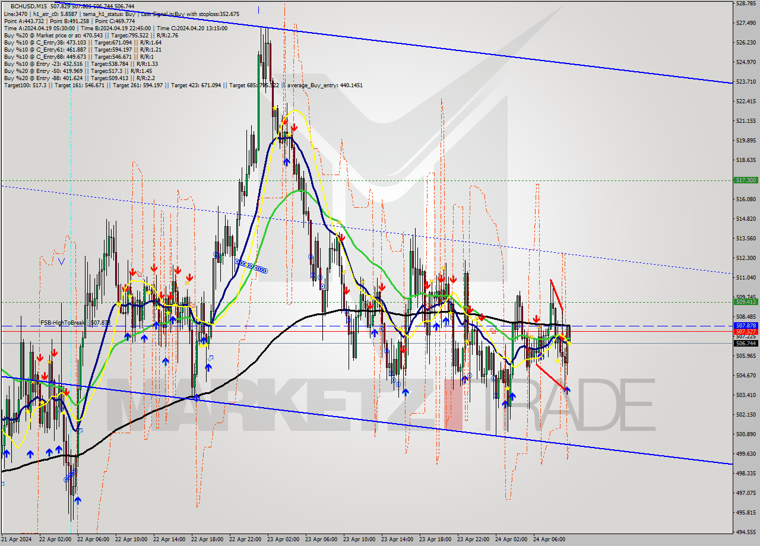Screen dimensions: 760x546
Task: Click the 23 Apr 02:00 time label
Action: click(x=283, y=539)
